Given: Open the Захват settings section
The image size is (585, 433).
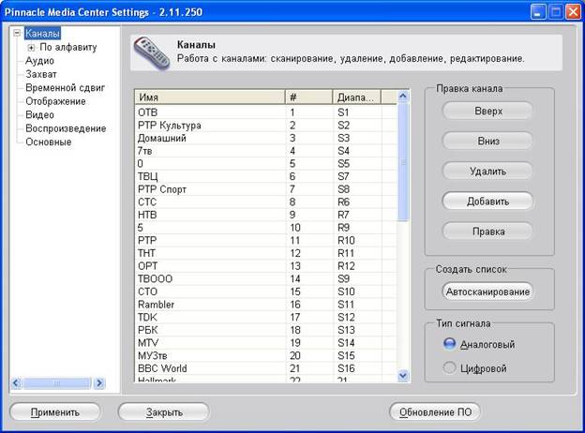Looking at the screenshot, I should tap(41, 74).
